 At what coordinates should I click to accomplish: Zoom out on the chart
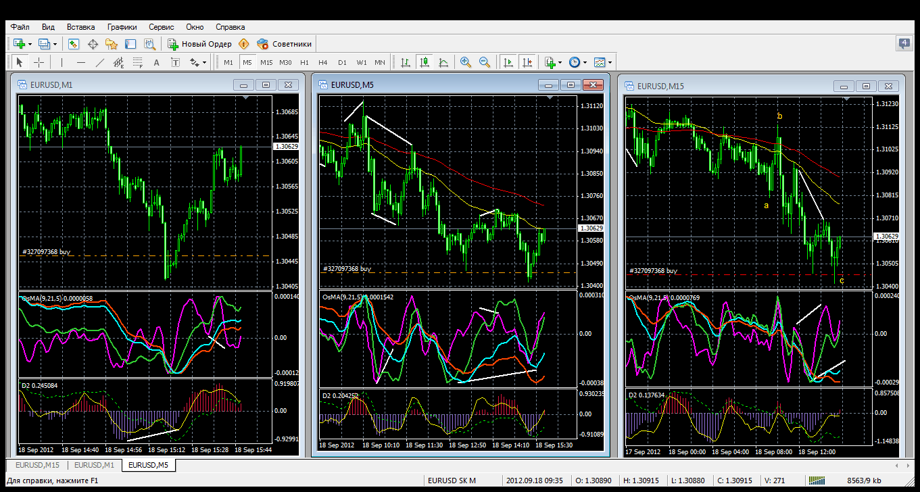[485, 62]
